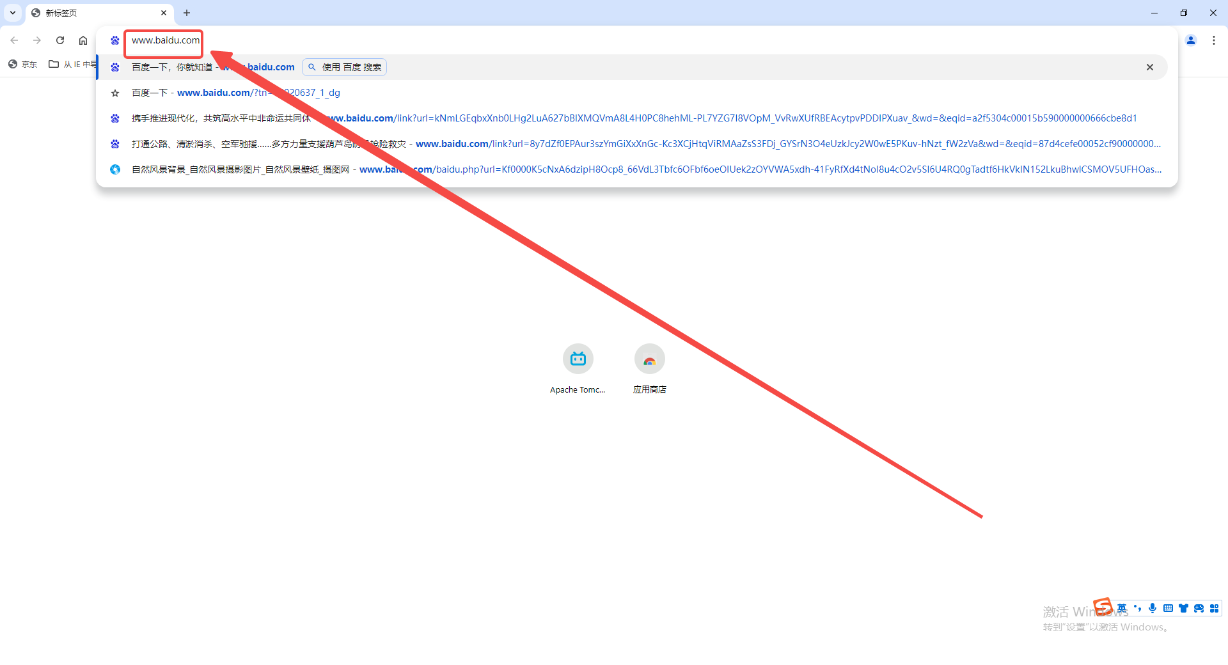
Task: Open the Chrome profile avatar
Action: point(1191,40)
